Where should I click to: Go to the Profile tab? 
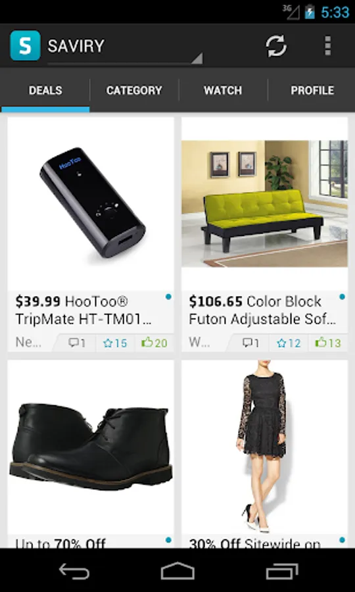pos(312,91)
